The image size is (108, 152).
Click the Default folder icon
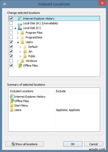25,47
